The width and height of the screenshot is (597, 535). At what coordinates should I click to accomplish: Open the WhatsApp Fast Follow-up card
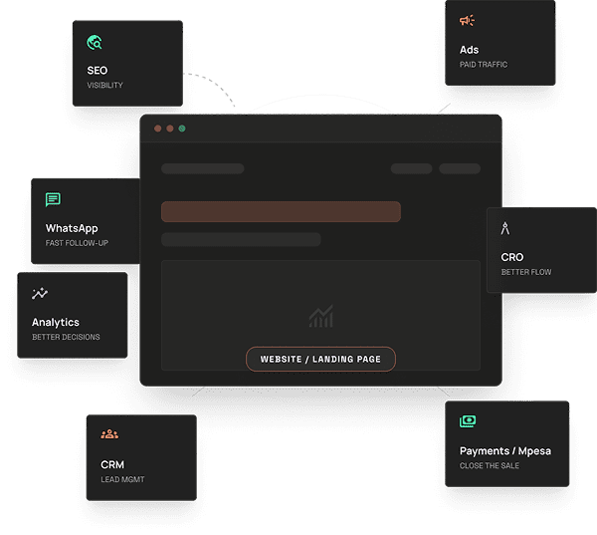coord(85,221)
